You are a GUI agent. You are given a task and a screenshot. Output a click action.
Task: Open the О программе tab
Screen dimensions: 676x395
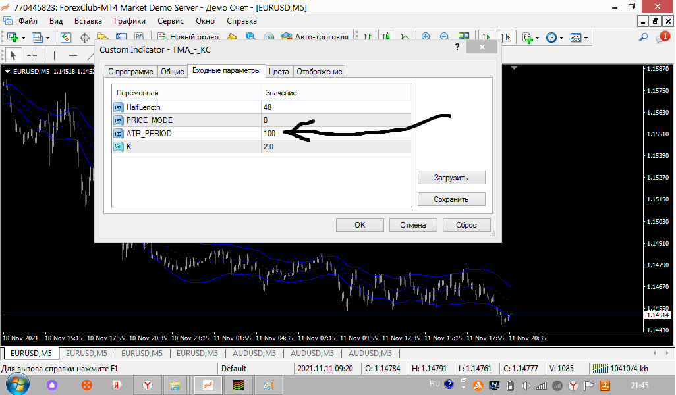pos(130,72)
